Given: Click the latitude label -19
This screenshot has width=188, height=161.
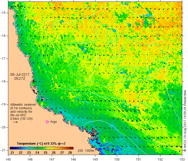Looking at the screenshot, I should tap(3, 104).
